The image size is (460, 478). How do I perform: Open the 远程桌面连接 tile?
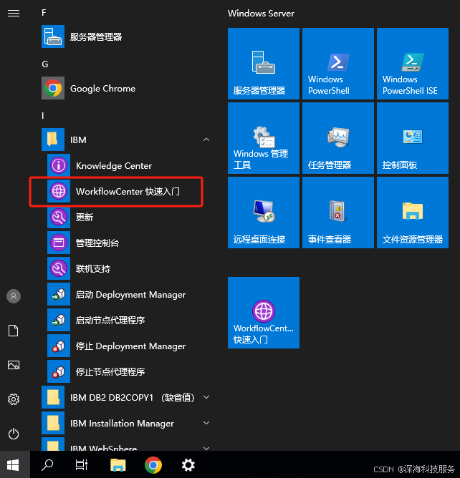point(264,213)
